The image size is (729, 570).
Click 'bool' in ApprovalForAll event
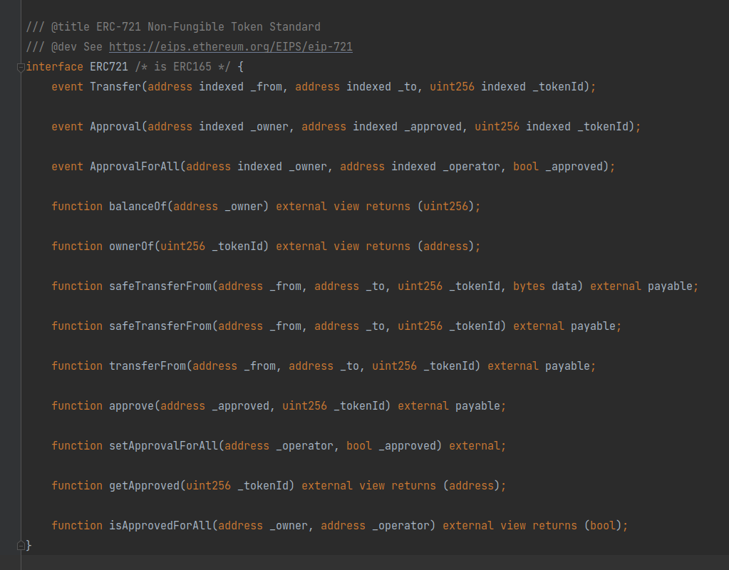point(526,167)
